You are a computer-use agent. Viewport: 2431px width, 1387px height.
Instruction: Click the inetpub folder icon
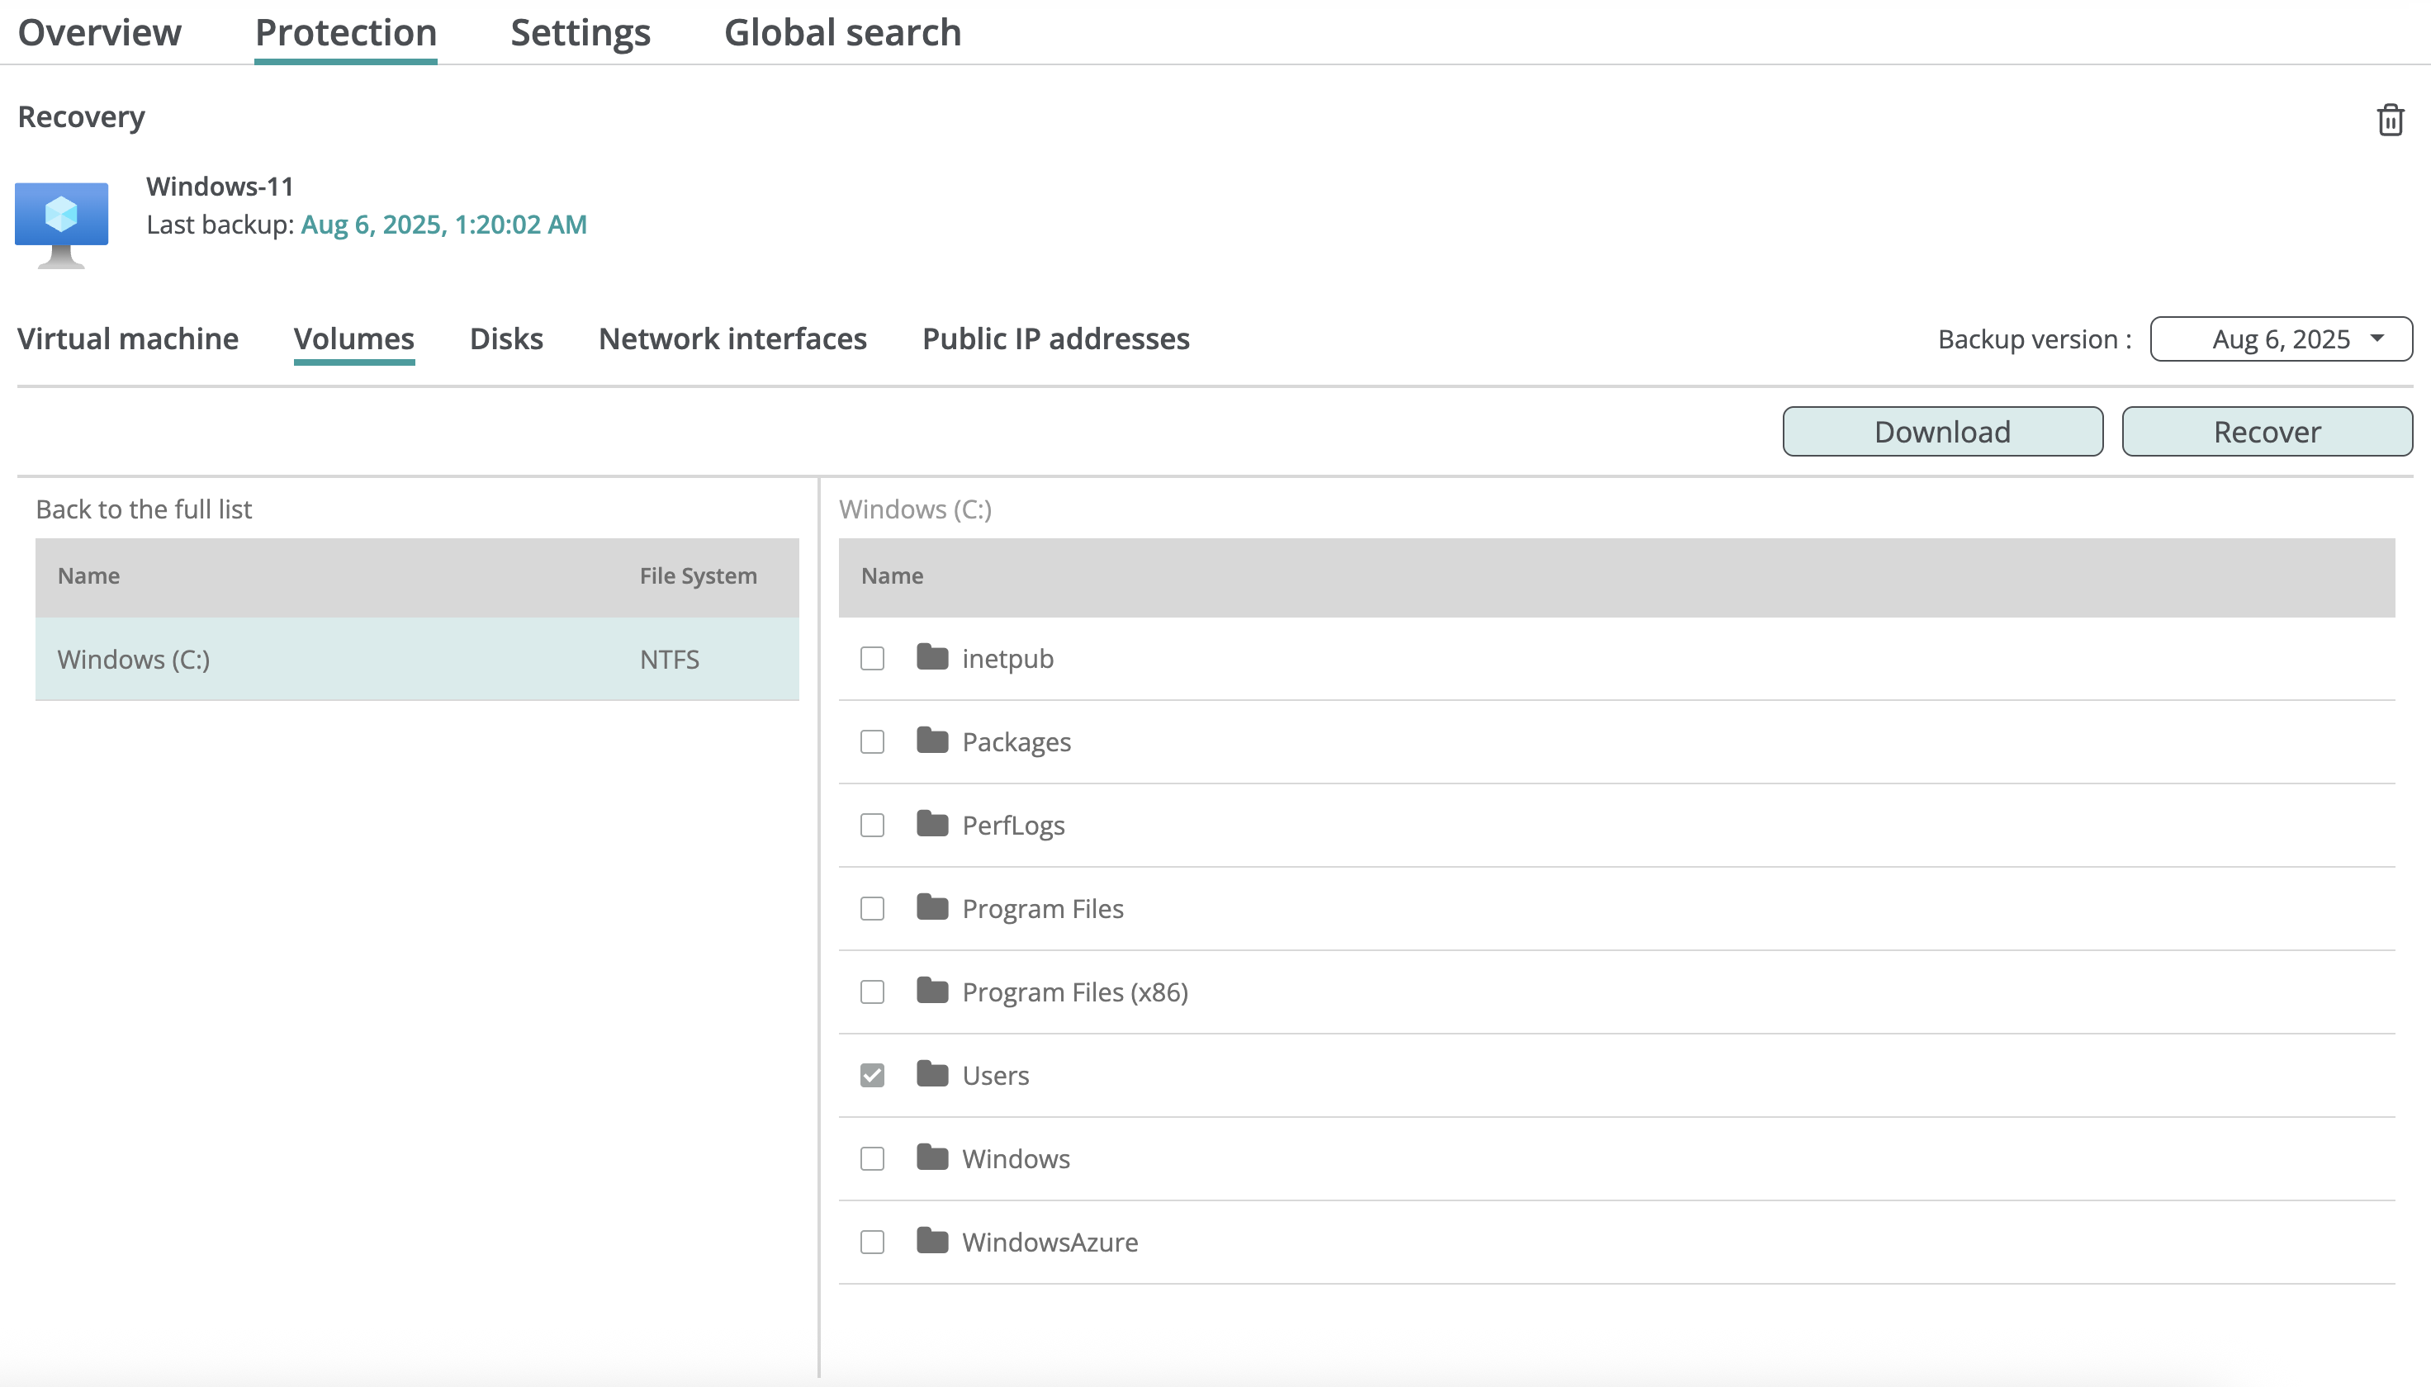(x=931, y=657)
